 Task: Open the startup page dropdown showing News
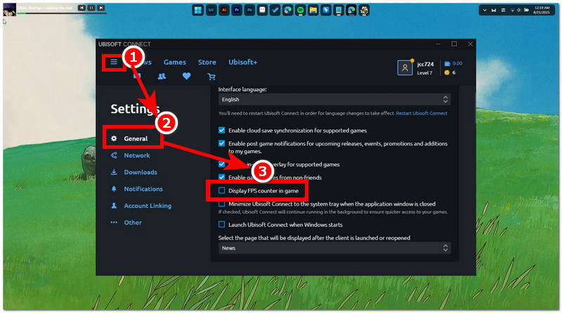click(334, 248)
